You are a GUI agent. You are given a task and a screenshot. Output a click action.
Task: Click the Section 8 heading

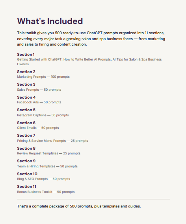click(x=26, y=149)
